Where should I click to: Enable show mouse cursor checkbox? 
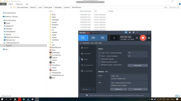(99, 59)
